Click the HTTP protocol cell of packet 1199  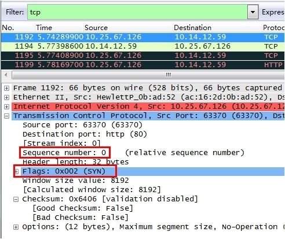tap(273, 65)
